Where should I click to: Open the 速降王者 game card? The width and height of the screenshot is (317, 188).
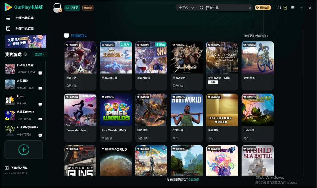pyautogui.click(x=257, y=66)
